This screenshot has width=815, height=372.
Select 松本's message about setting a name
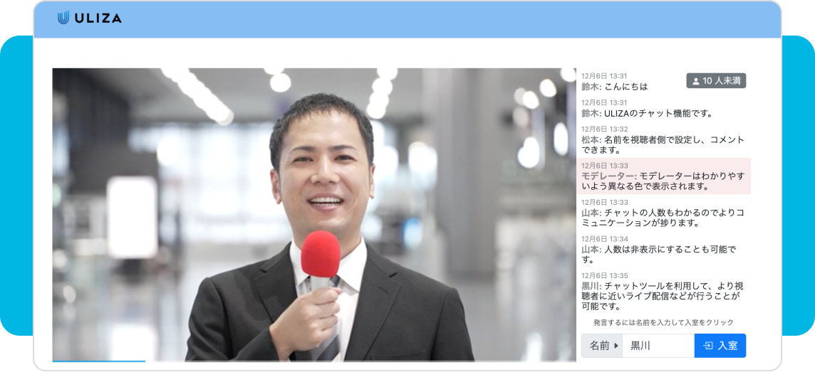(663, 145)
